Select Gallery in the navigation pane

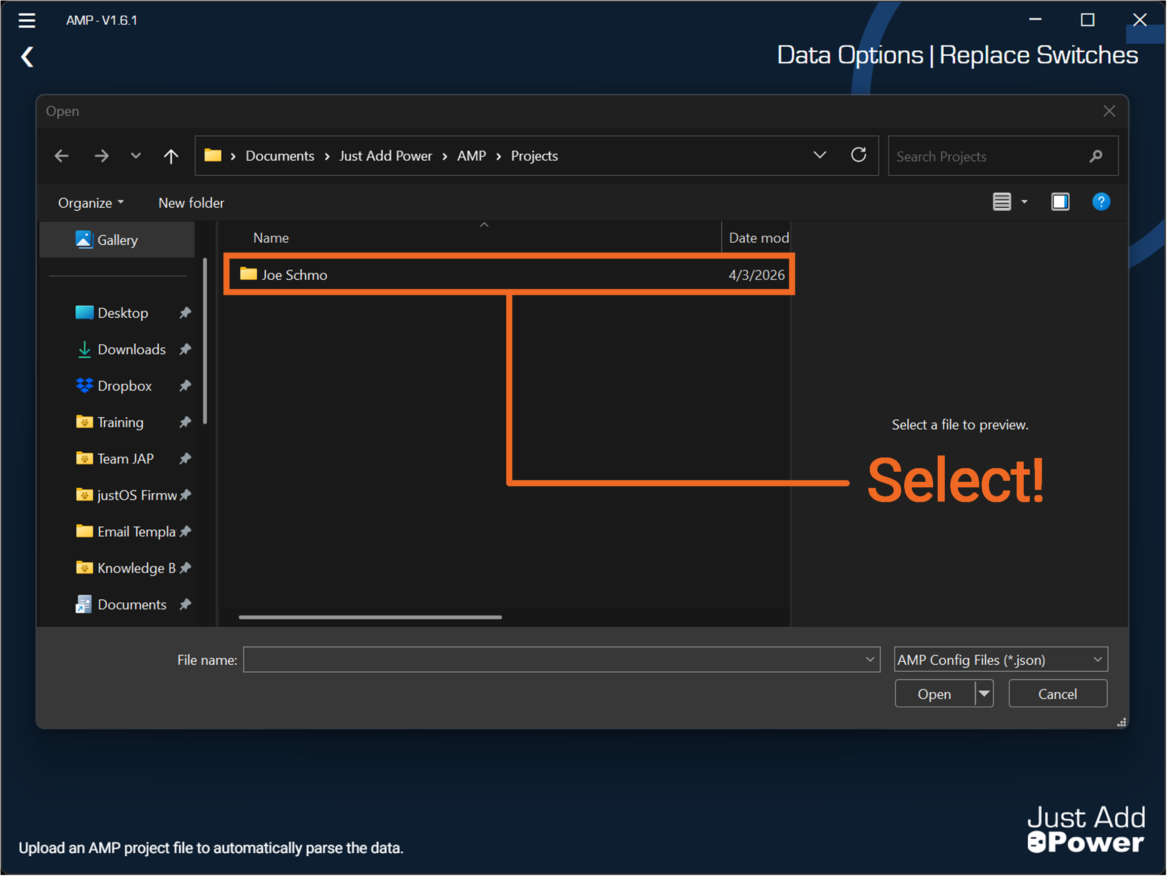click(x=117, y=240)
